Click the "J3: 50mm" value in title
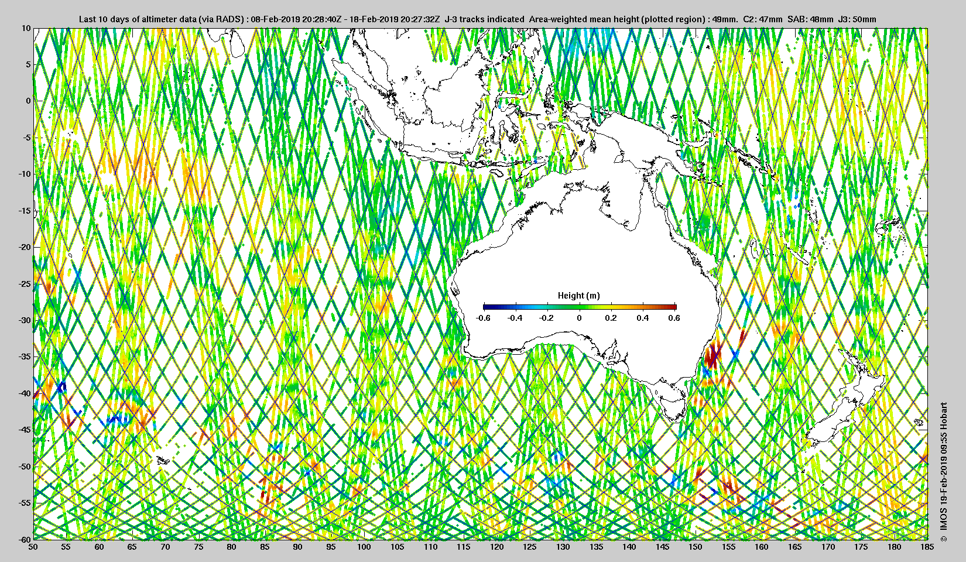 click(x=857, y=19)
